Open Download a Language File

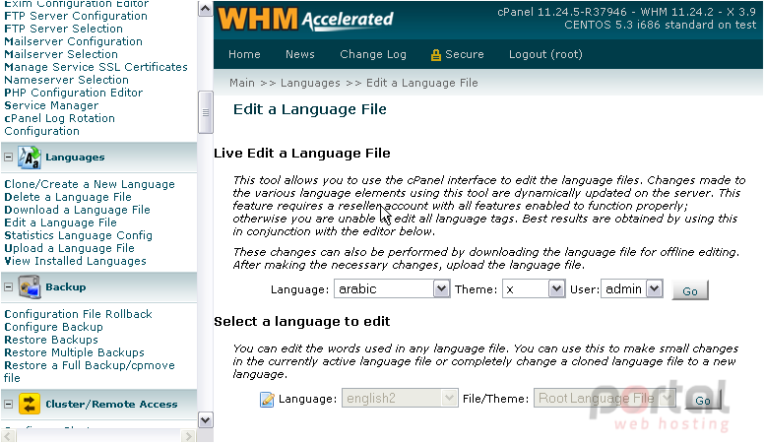(77, 210)
